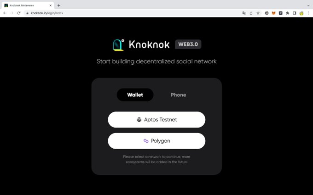Reload the Knoknok login page
Viewport: 313px width, 195px height.
coord(19,13)
